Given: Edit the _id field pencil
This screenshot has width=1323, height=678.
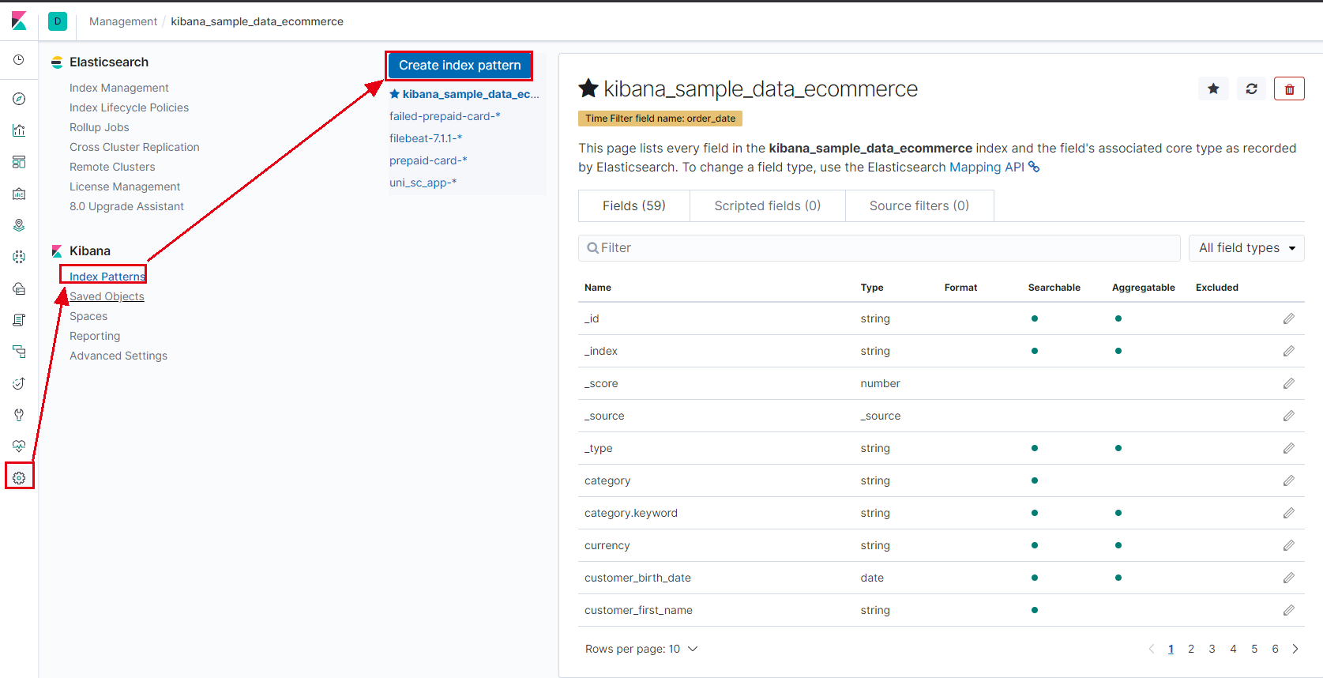Looking at the screenshot, I should 1289,318.
